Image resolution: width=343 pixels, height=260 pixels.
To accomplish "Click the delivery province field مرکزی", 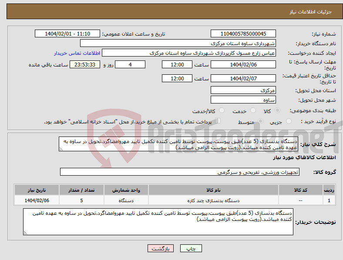I will [243, 90].
